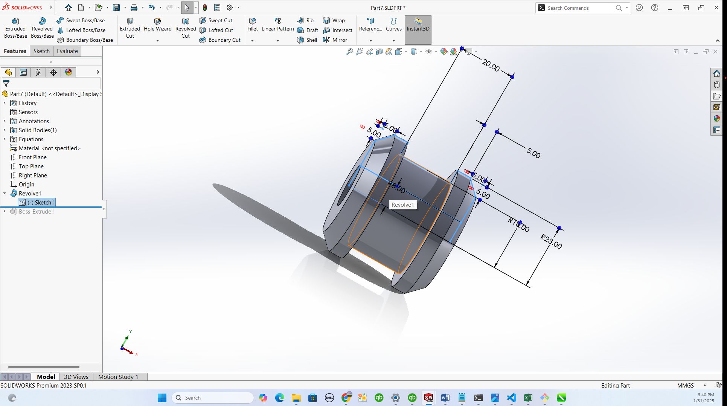This screenshot has width=727, height=406.
Task: Click the Lofted Cut command
Action: point(216,30)
